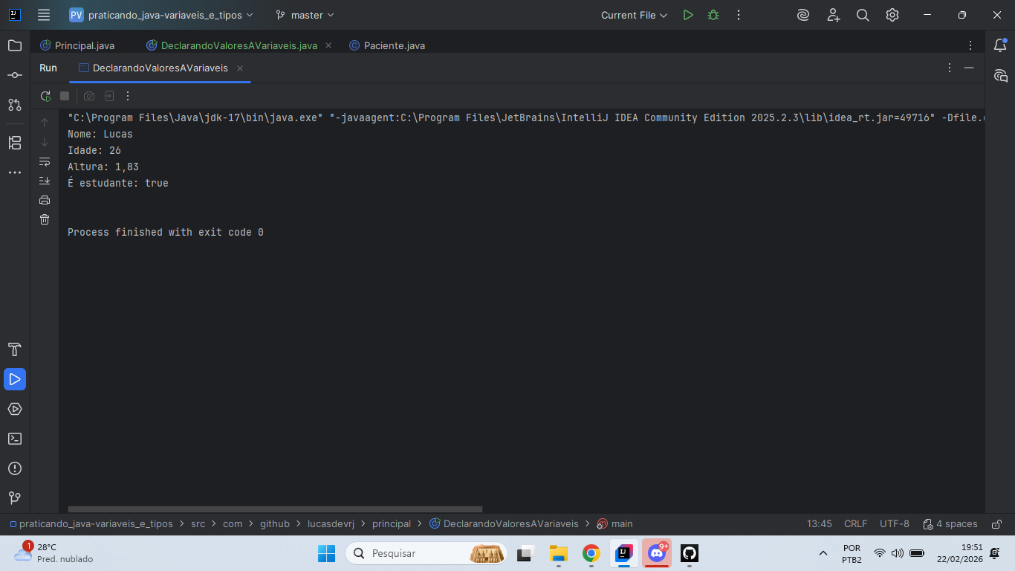Toggle read-only lock in status bar
This screenshot has height=571, width=1015.
(x=997, y=524)
